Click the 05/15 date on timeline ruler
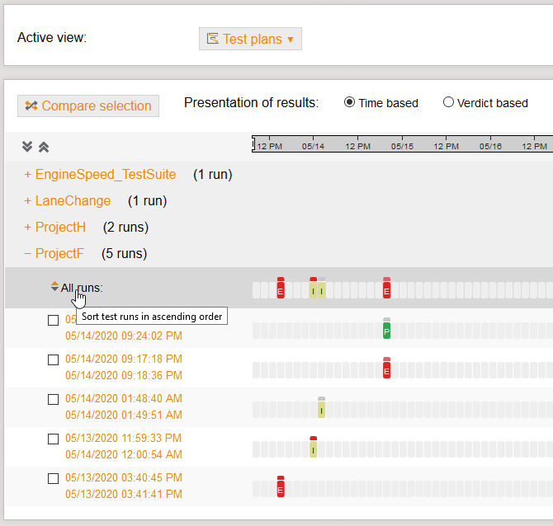553x526 pixels. point(402,146)
